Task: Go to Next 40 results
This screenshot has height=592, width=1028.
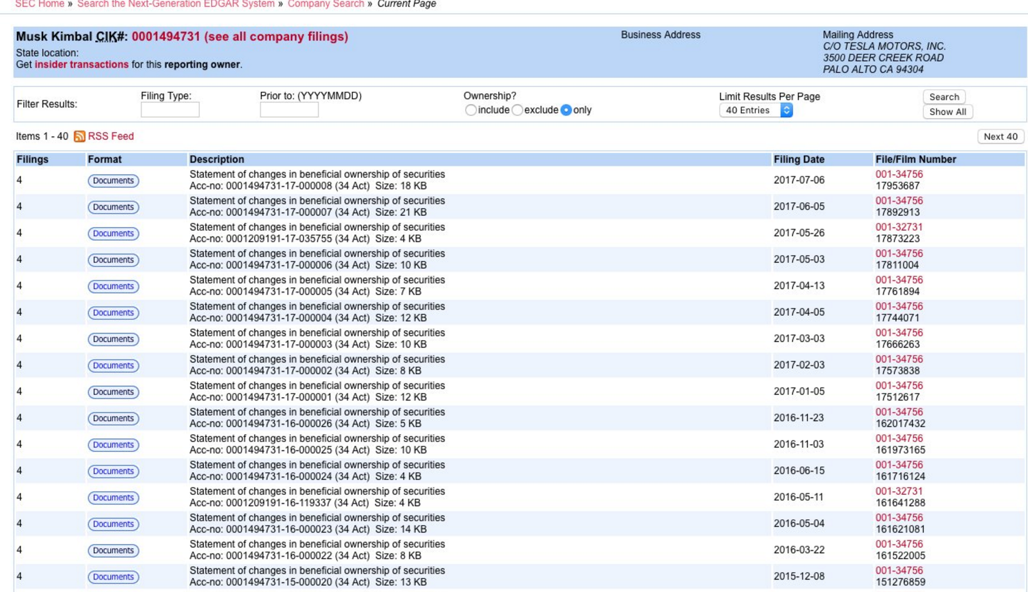Action: (x=1000, y=136)
